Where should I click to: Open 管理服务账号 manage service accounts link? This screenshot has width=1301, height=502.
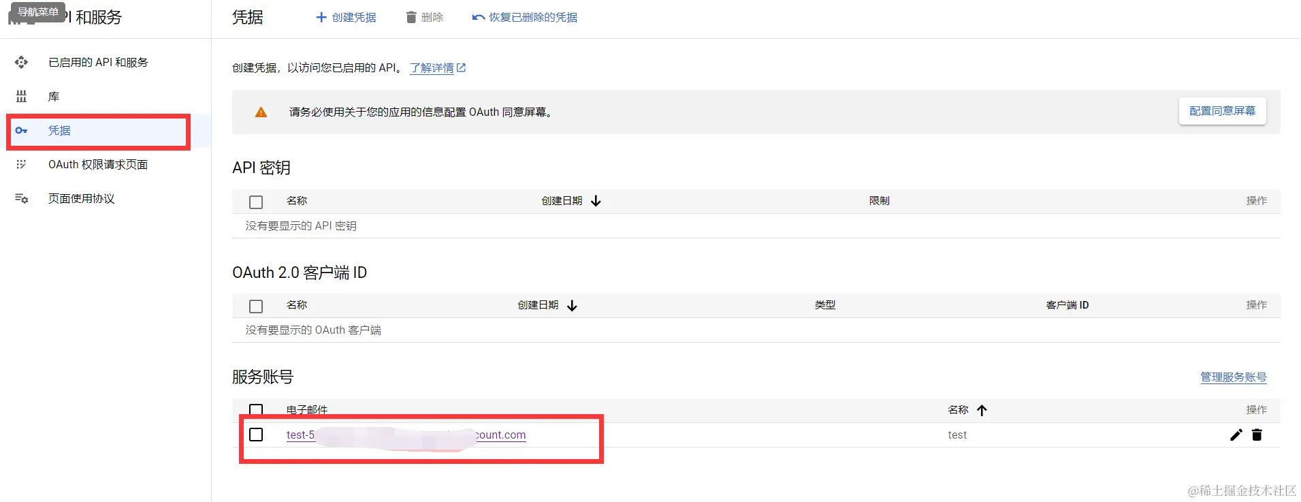coord(1233,377)
